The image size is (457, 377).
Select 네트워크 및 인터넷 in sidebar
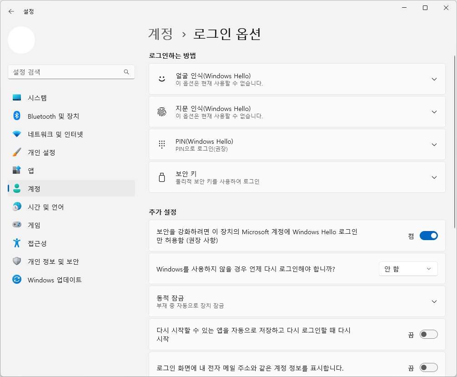click(x=71, y=134)
